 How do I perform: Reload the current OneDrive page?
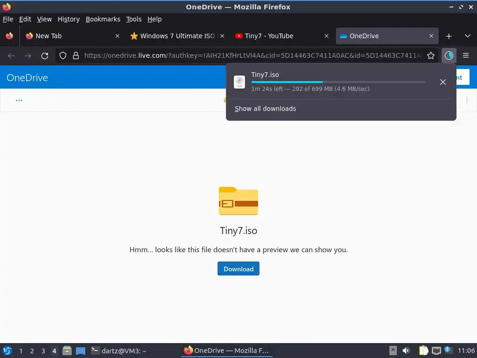45,56
